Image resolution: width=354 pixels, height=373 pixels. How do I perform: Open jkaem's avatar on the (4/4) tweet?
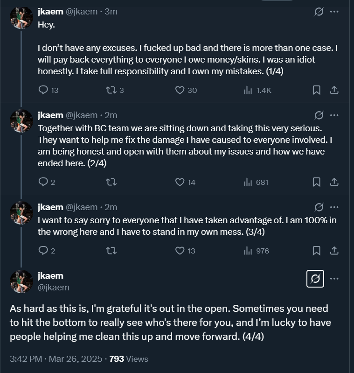click(21, 282)
